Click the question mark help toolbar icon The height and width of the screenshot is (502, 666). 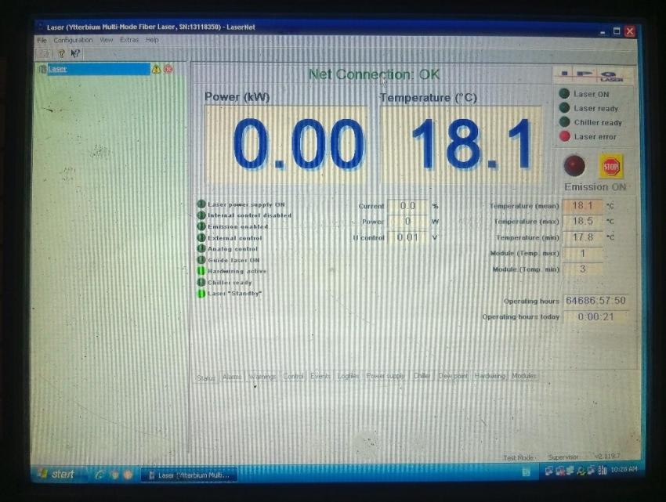coord(60,53)
